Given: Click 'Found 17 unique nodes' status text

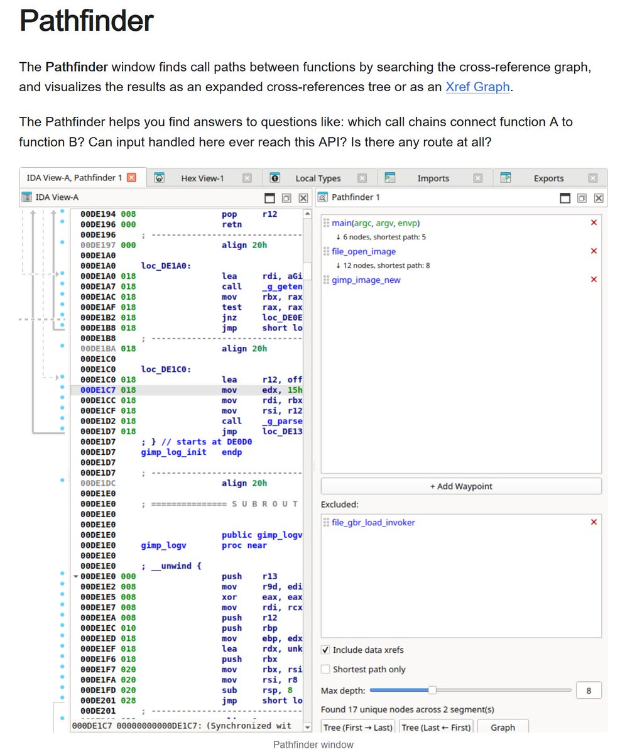Looking at the screenshot, I should tap(408, 709).
